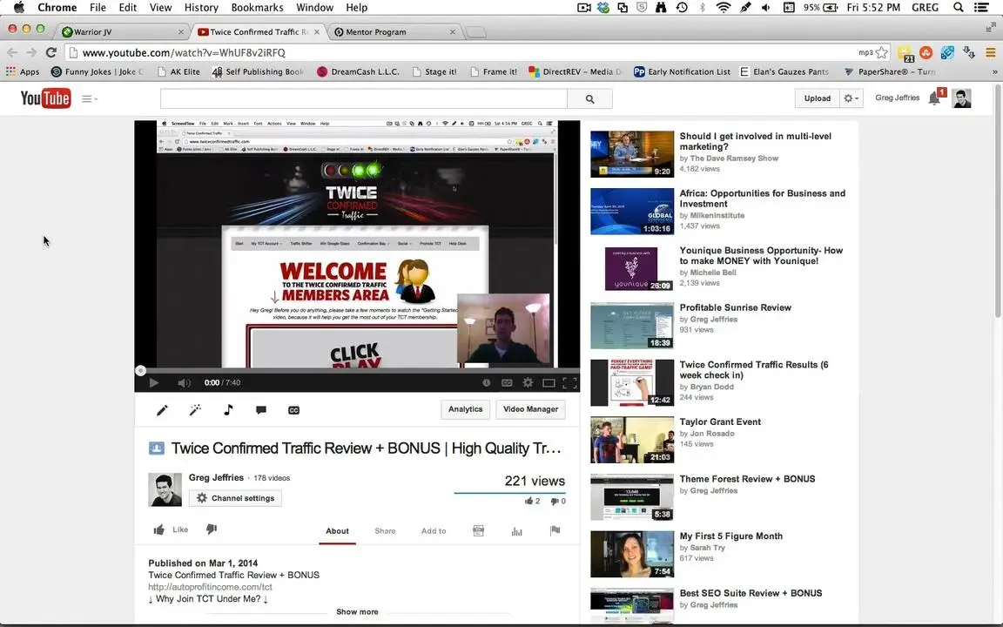Toggle closed captions in the player

(507, 382)
